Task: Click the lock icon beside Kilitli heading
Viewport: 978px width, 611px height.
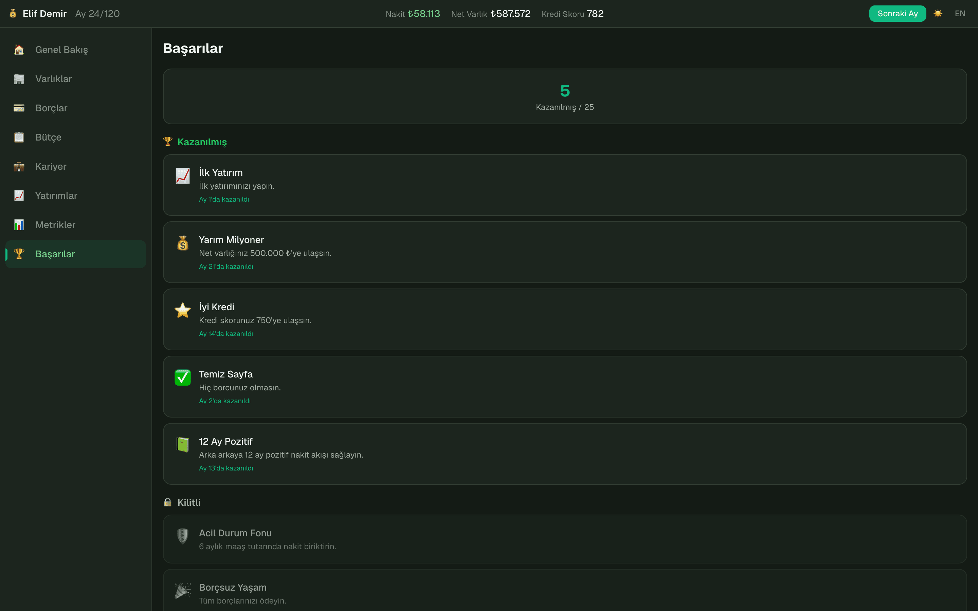Action: pos(168,502)
